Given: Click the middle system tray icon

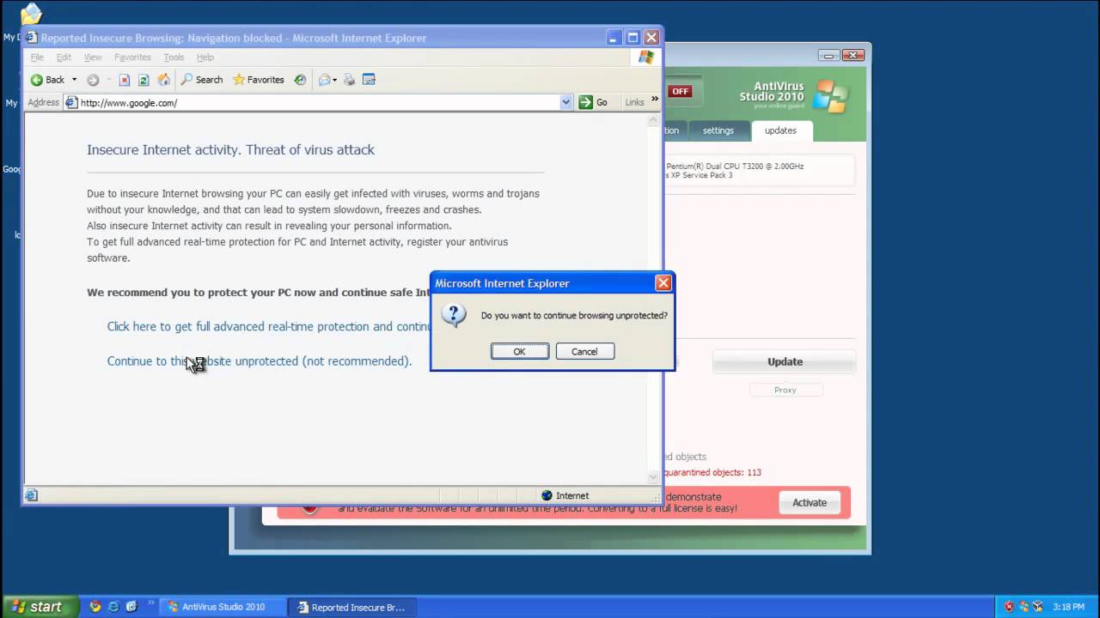Looking at the screenshot, I should pos(1024,607).
